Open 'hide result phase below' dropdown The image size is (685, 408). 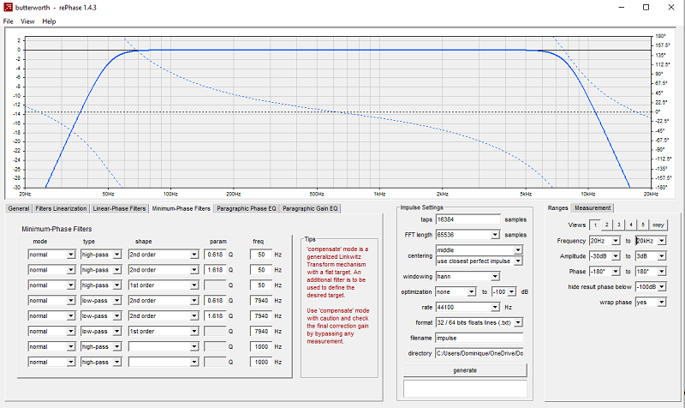pyautogui.click(x=661, y=287)
